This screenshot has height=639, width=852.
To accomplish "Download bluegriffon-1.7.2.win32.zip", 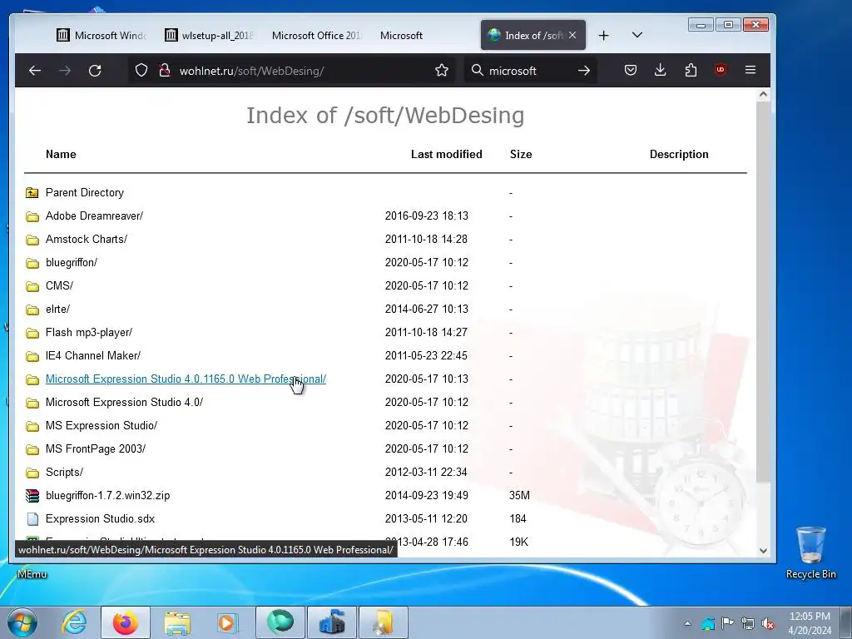I will (x=107, y=496).
